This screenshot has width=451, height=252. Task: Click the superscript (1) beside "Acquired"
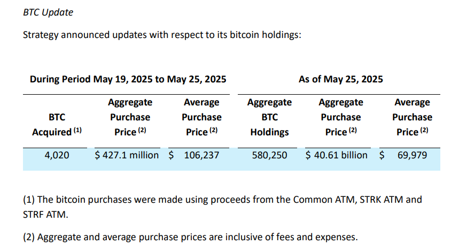tap(78, 129)
